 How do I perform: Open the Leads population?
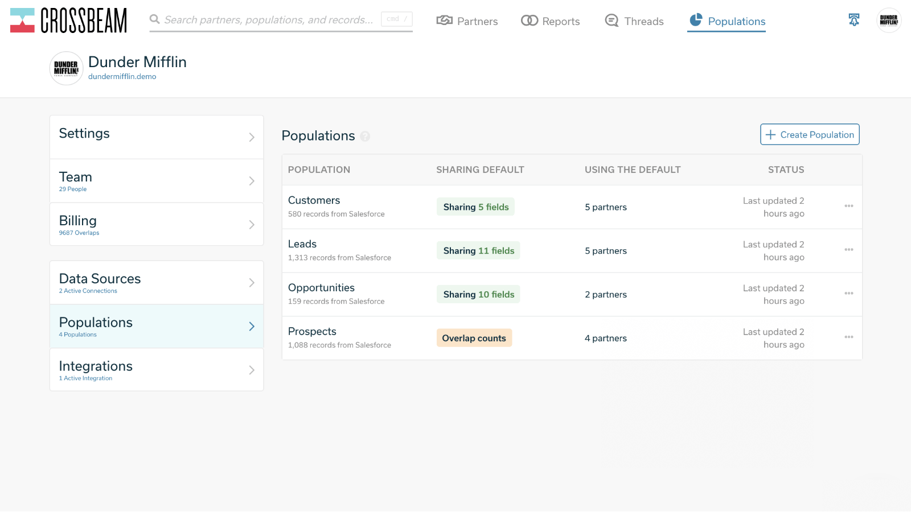pos(302,244)
